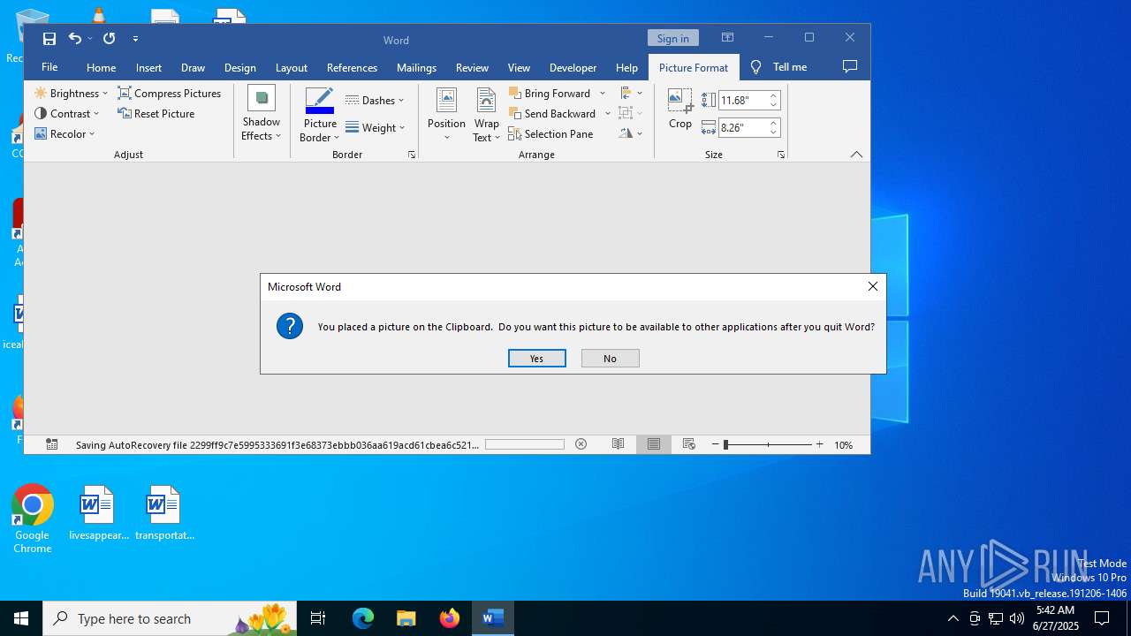Click the Tell me lightbulb search
1131x636 pixels.
click(778, 67)
